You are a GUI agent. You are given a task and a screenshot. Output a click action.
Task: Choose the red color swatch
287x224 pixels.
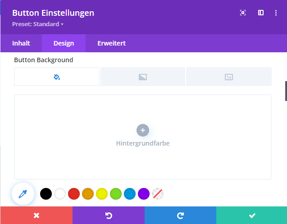pos(74,194)
